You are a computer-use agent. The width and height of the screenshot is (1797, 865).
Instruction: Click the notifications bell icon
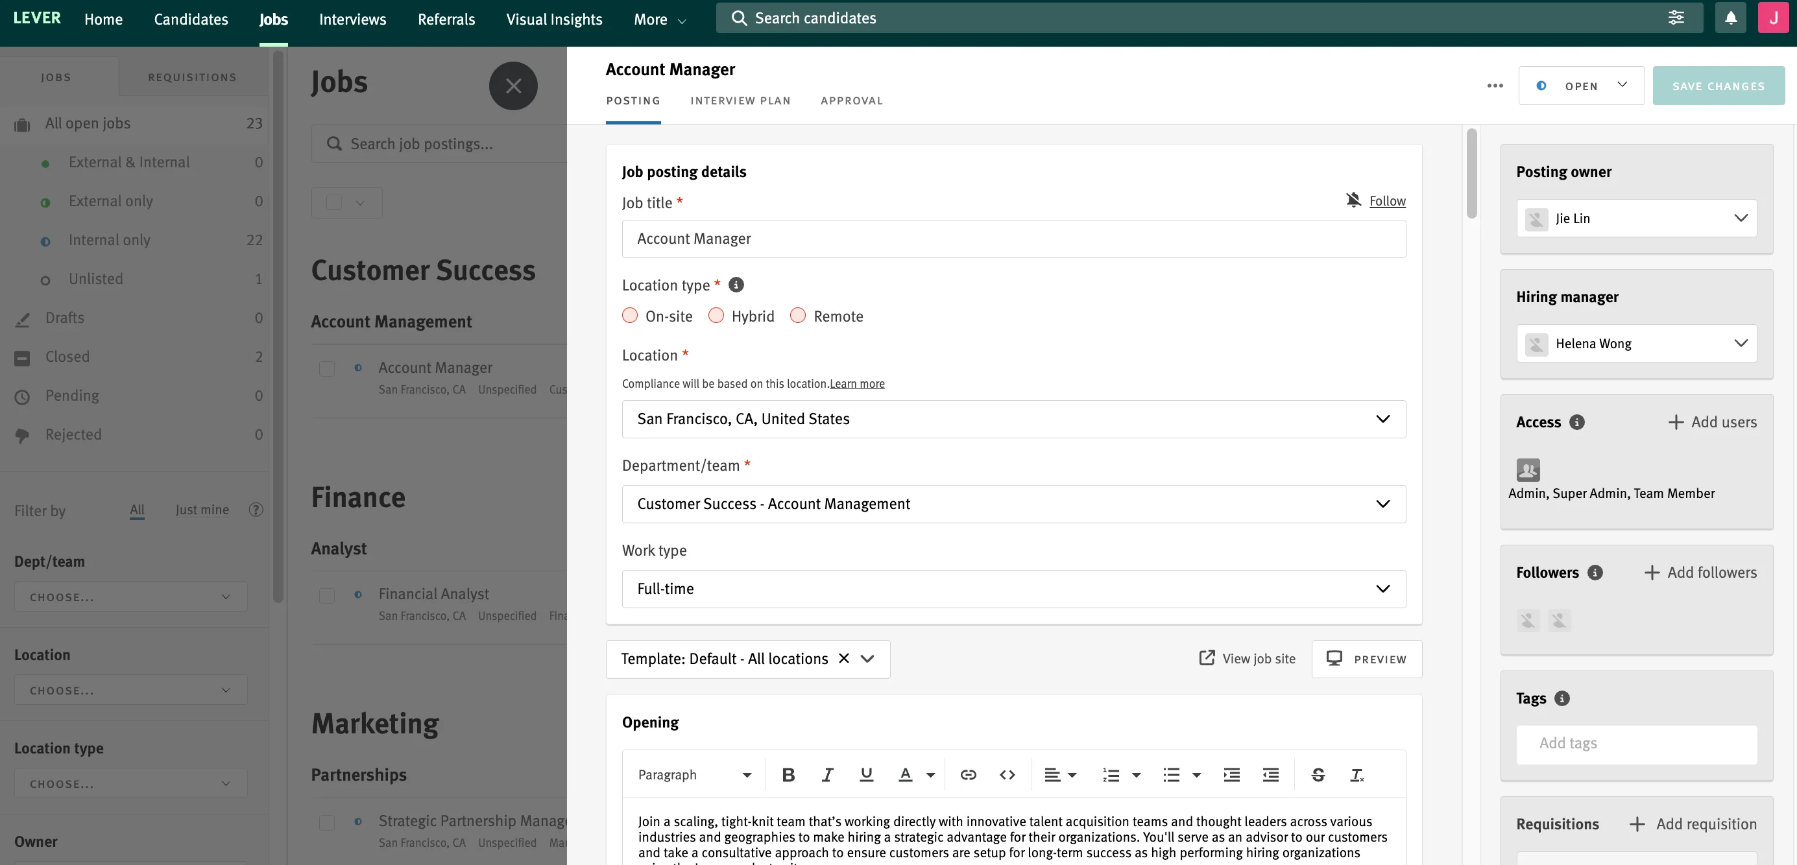(1731, 18)
